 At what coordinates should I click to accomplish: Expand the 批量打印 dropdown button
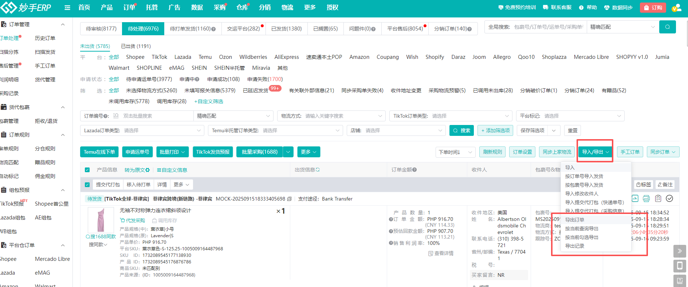172,152
